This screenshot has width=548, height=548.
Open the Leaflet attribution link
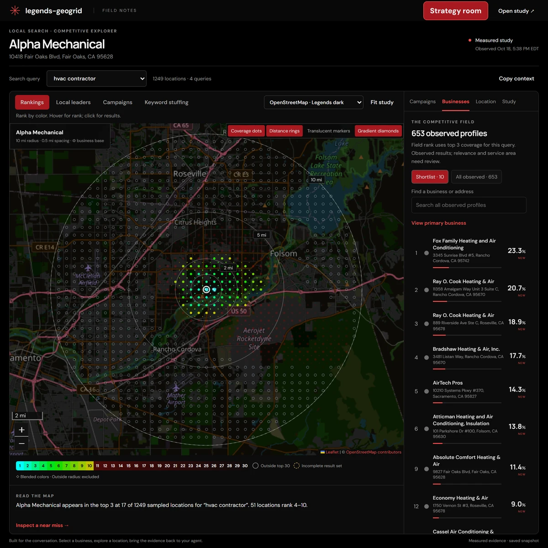(330, 452)
